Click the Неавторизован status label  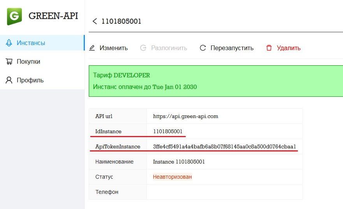[172, 177]
